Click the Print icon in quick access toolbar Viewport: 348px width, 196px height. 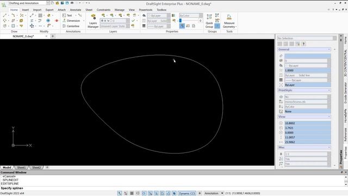(x=72, y=3)
